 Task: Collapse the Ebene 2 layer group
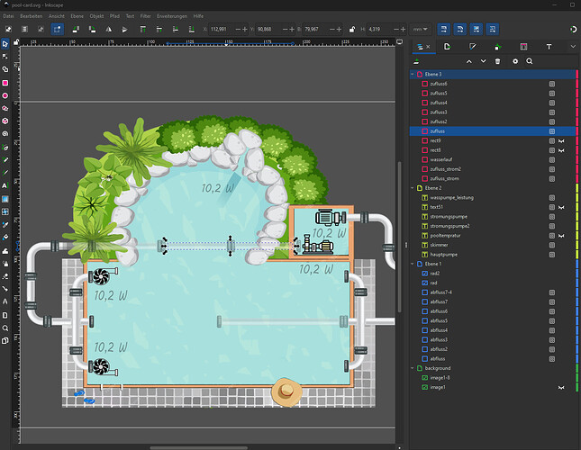(413, 188)
